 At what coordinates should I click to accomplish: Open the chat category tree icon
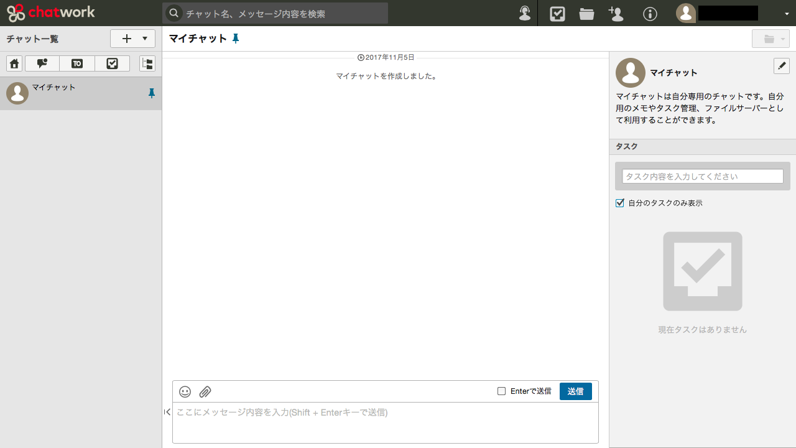coord(147,63)
